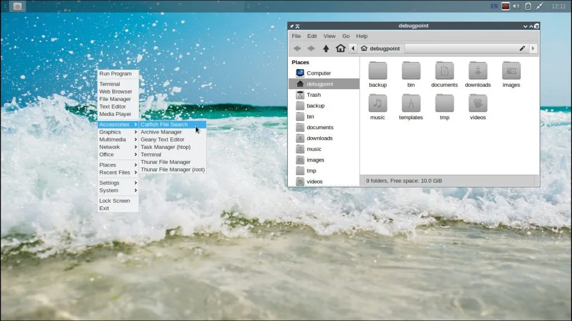Navigate to parent folder with Up arrow
This screenshot has width=572, height=321.
click(326, 48)
